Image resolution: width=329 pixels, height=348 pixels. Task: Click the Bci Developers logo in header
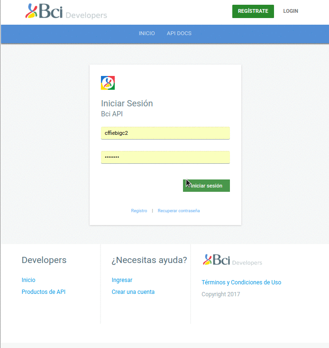(66, 11)
